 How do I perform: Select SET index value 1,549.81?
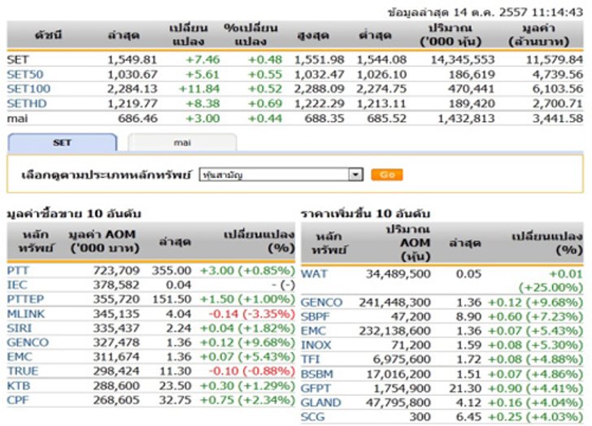tap(132, 59)
